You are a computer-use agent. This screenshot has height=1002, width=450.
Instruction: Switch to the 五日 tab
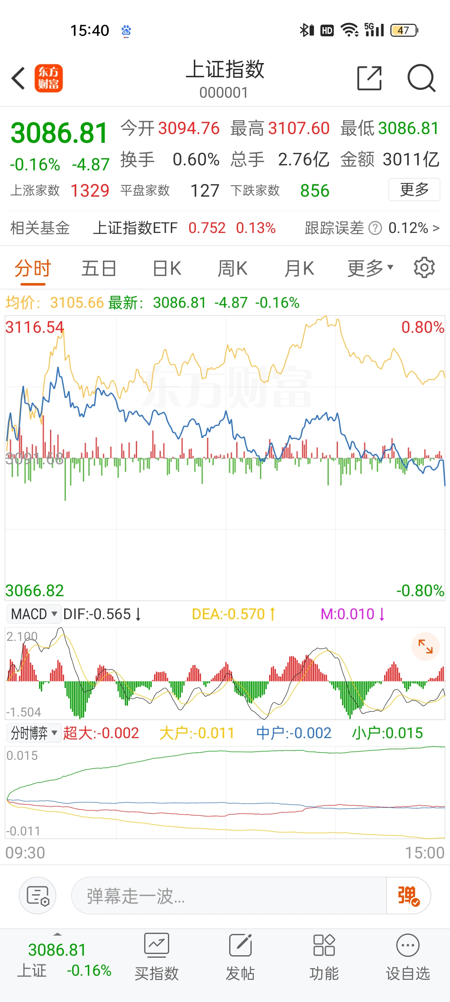click(99, 268)
